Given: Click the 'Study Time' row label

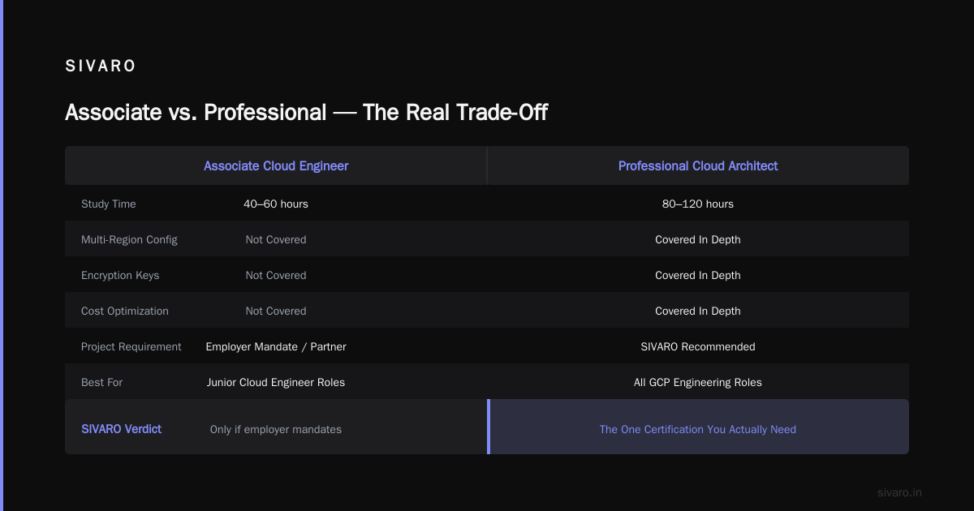Looking at the screenshot, I should [x=109, y=204].
